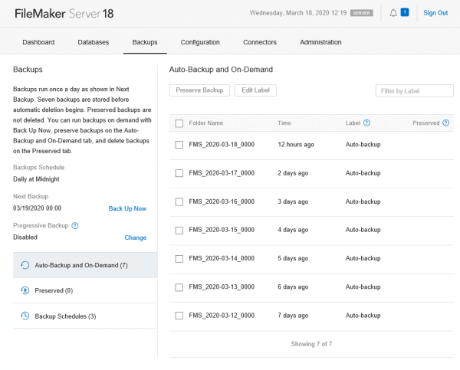Open the Dashboard tab

point(38,42)
